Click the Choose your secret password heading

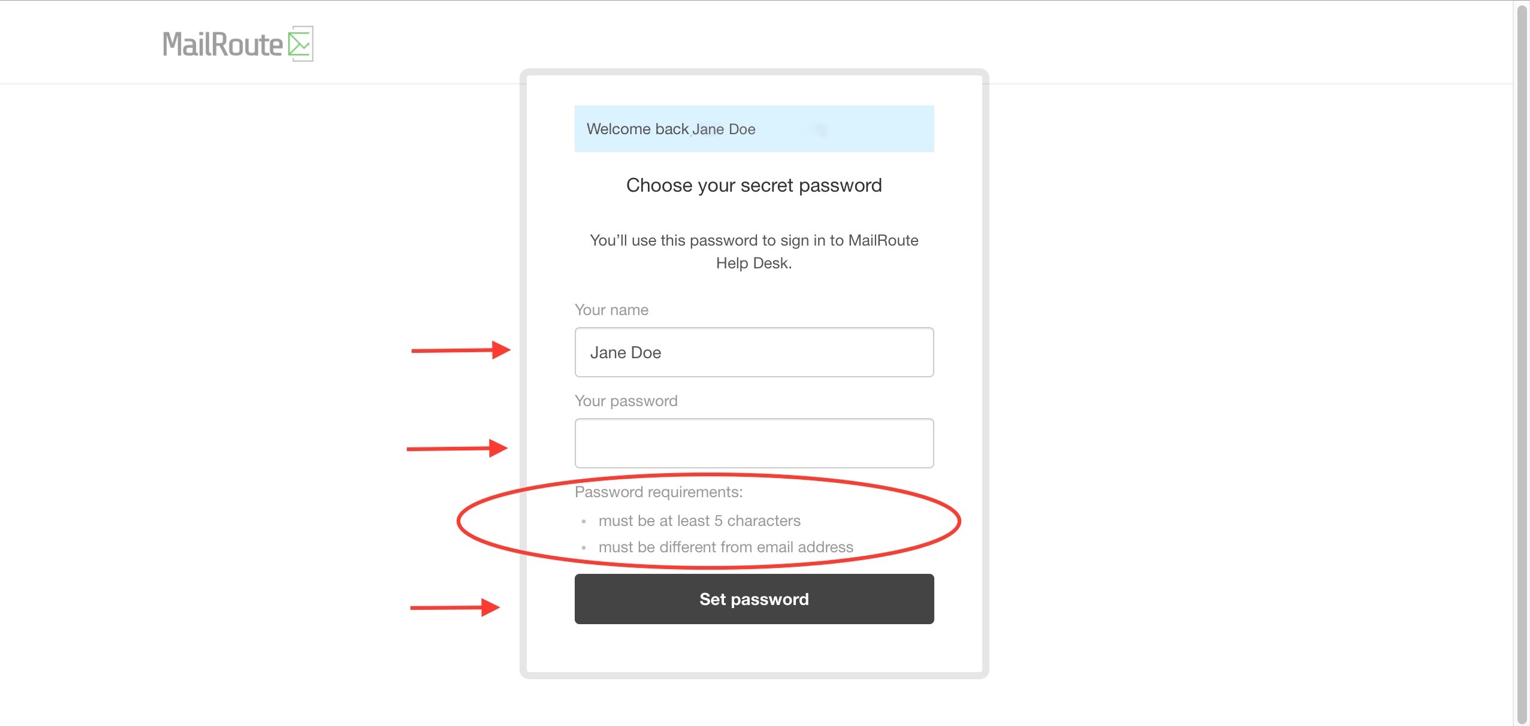point(754,186)
